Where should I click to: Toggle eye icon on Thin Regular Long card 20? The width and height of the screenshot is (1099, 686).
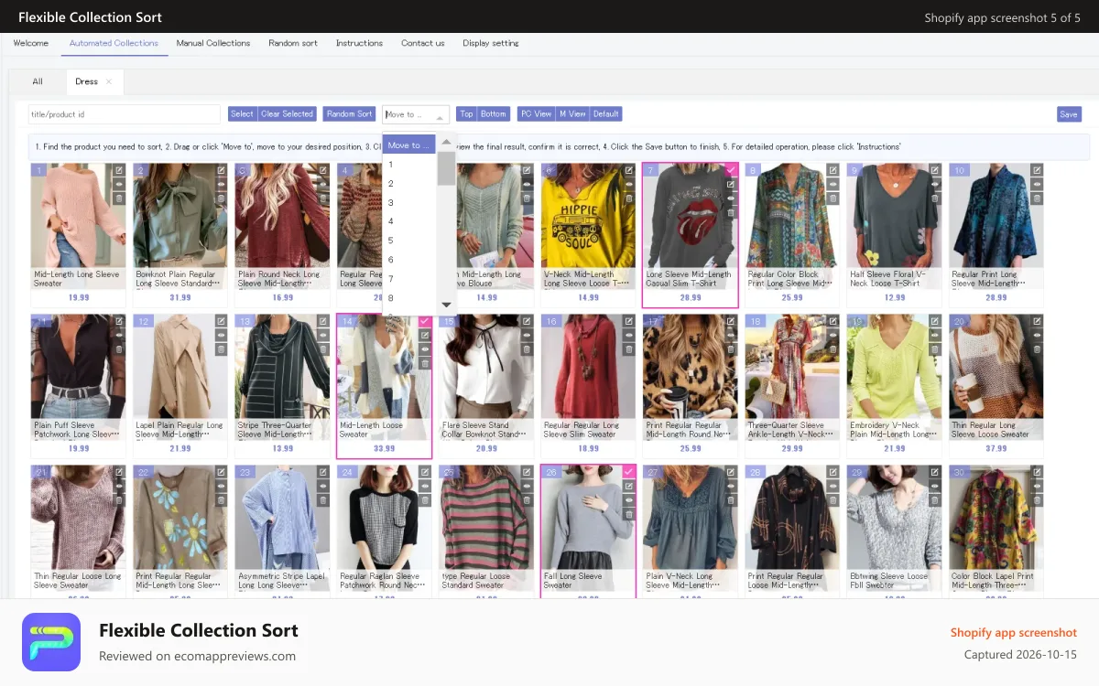[x=1037, y=336]
